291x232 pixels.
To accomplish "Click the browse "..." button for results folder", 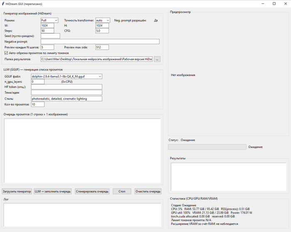I will (157, 60).
